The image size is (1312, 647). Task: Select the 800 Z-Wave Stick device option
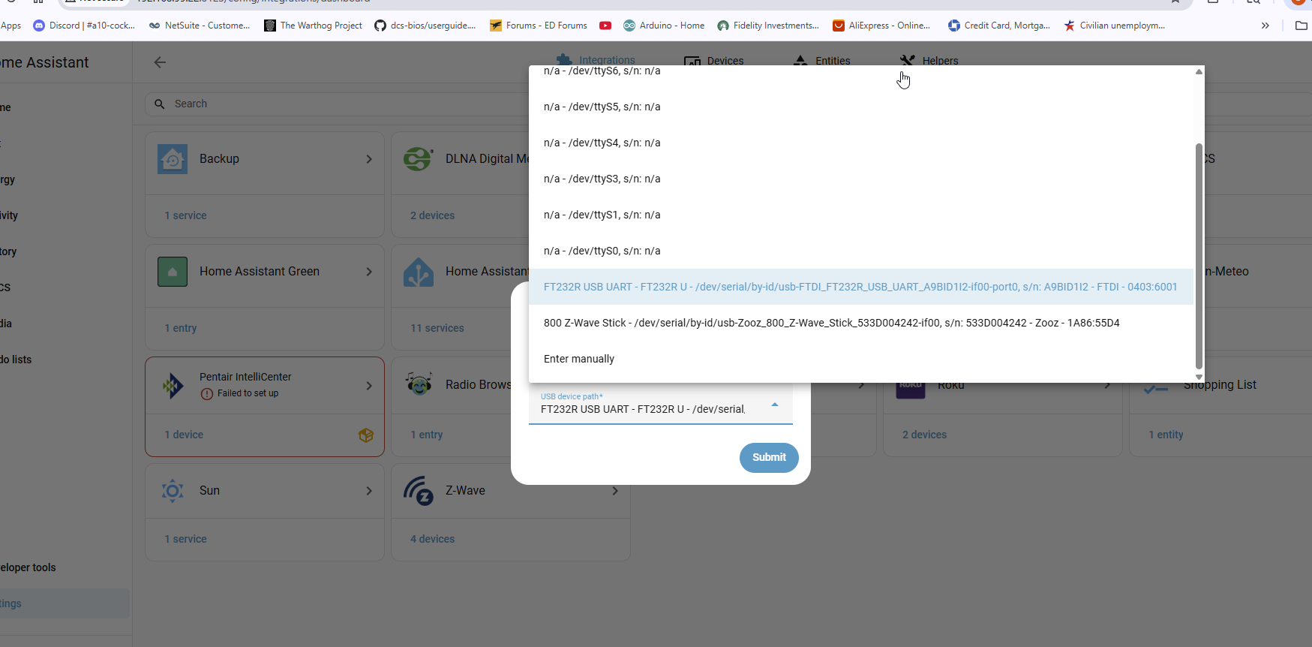click(861, 323)
